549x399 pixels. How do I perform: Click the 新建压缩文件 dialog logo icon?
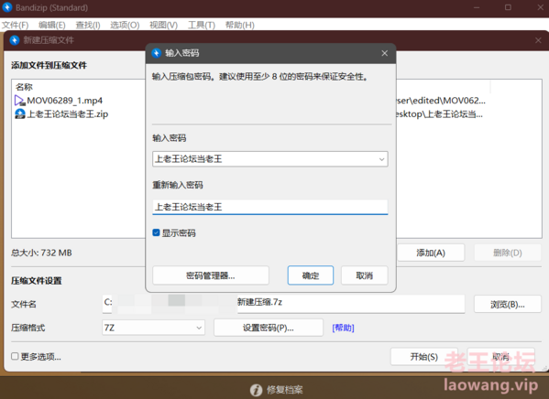coord(15,40)
